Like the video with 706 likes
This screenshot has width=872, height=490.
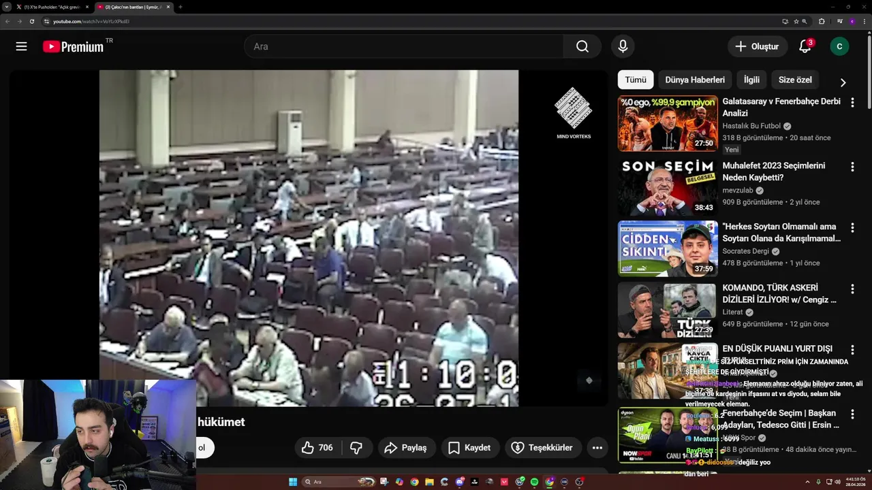coord(317,448)
